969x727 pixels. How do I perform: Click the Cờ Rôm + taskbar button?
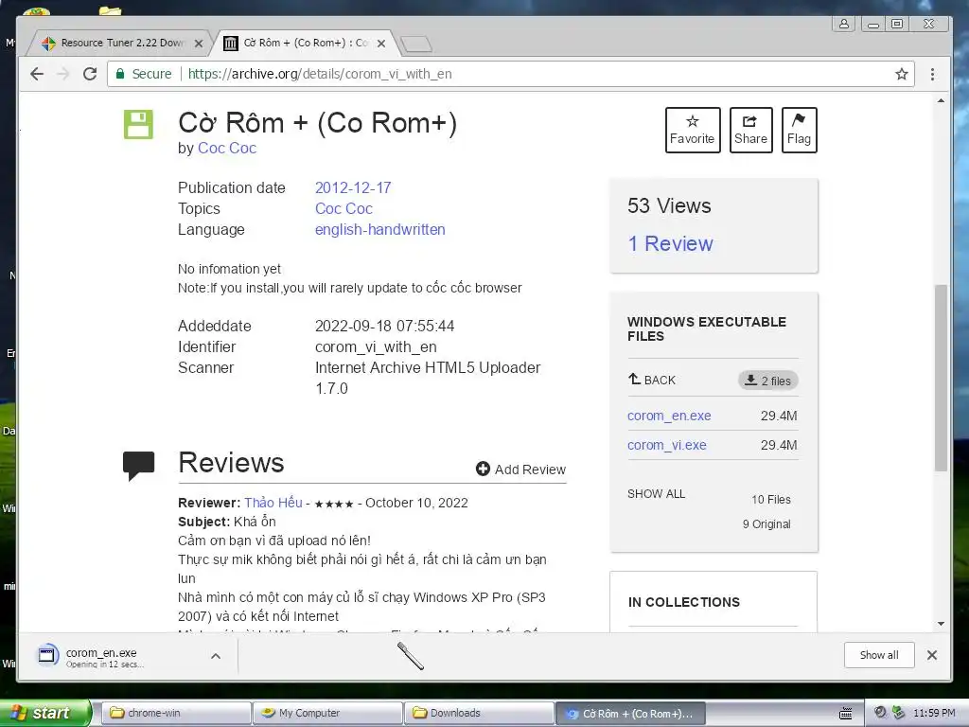[630, 714]
